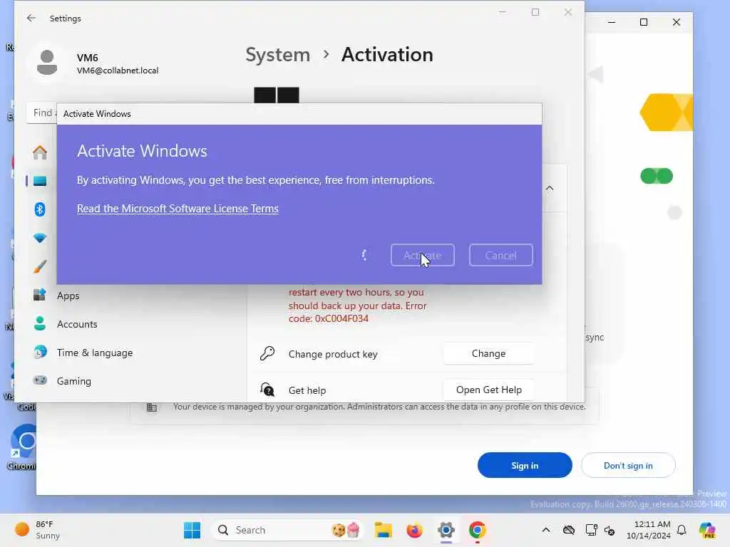Maximize the background Chrome window
This screenshot has width=730, height=547.
click(644, 22)
